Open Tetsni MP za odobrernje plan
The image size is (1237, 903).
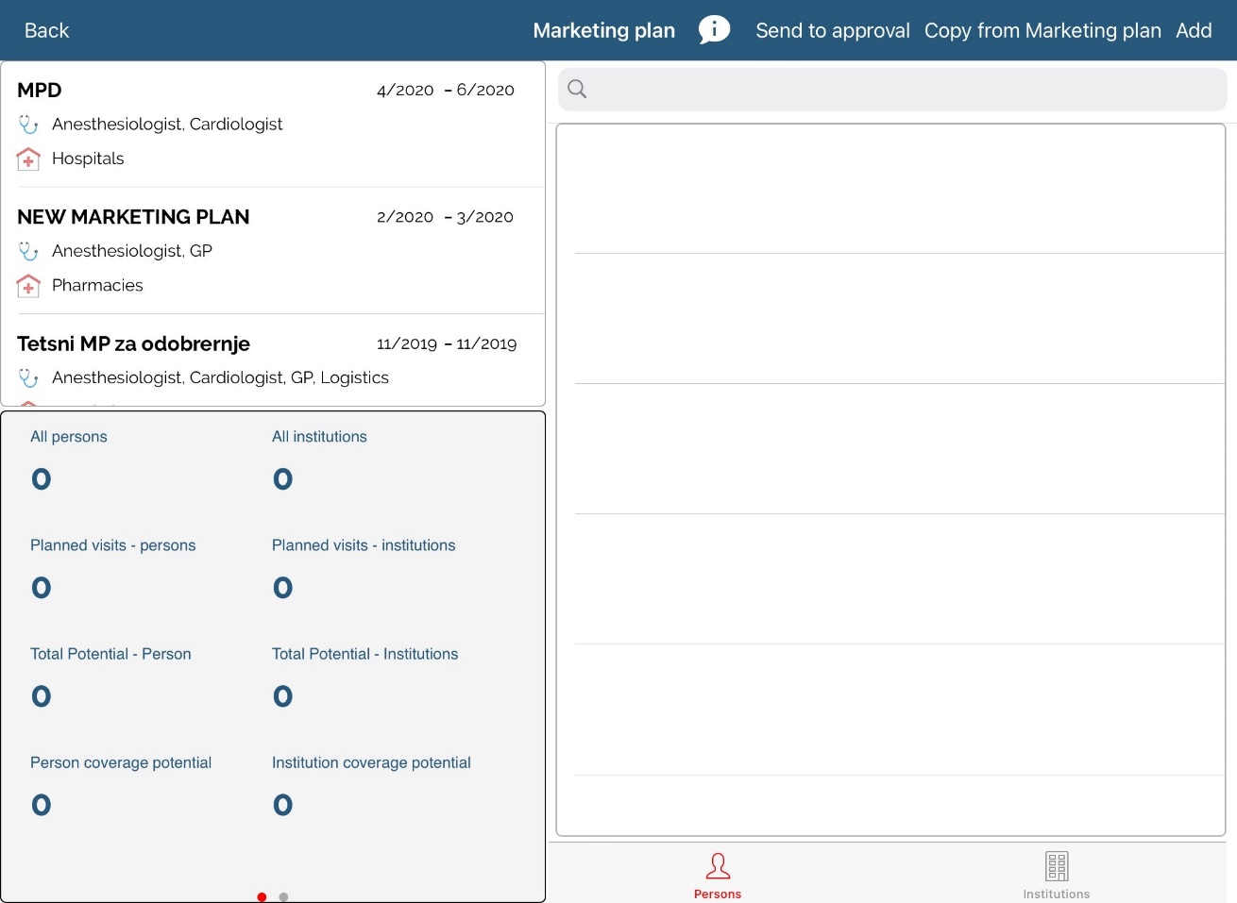133,343
